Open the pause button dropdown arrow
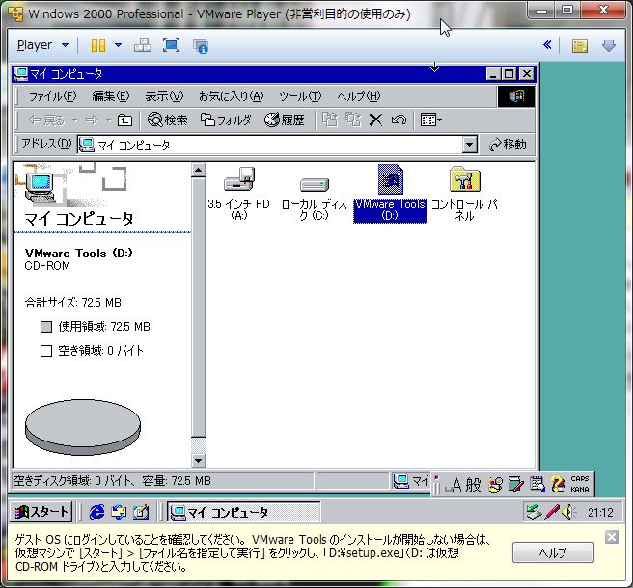Image resolution: width=633 pixels, height=588 pixels. click(x=118, y=45)
